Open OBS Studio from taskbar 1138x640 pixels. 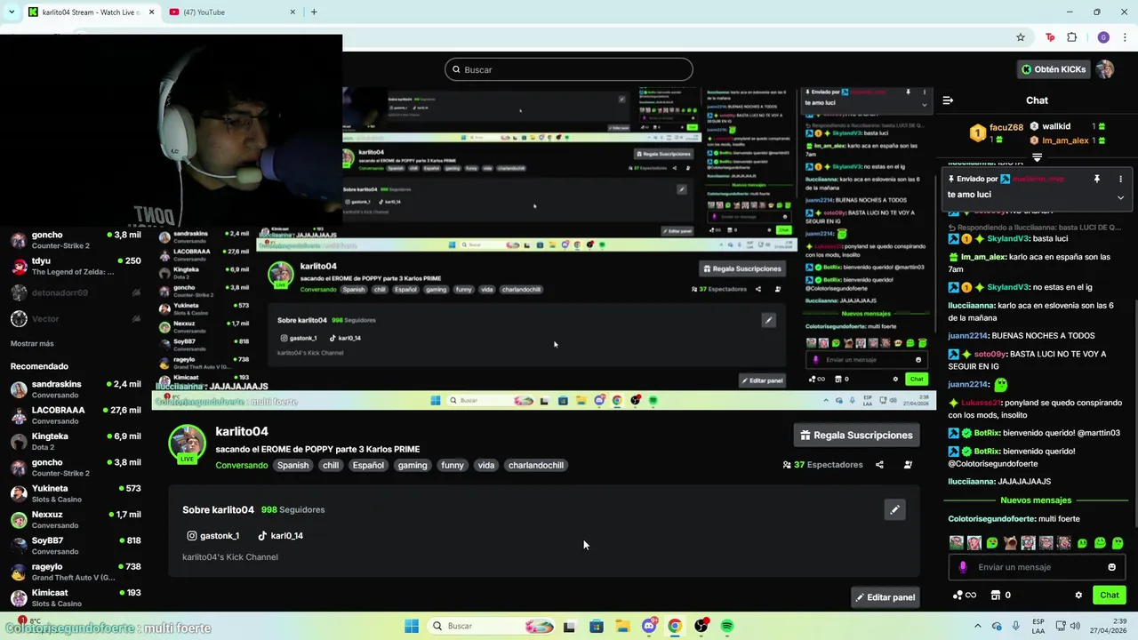pyautogui.click(x=701, y=626)
